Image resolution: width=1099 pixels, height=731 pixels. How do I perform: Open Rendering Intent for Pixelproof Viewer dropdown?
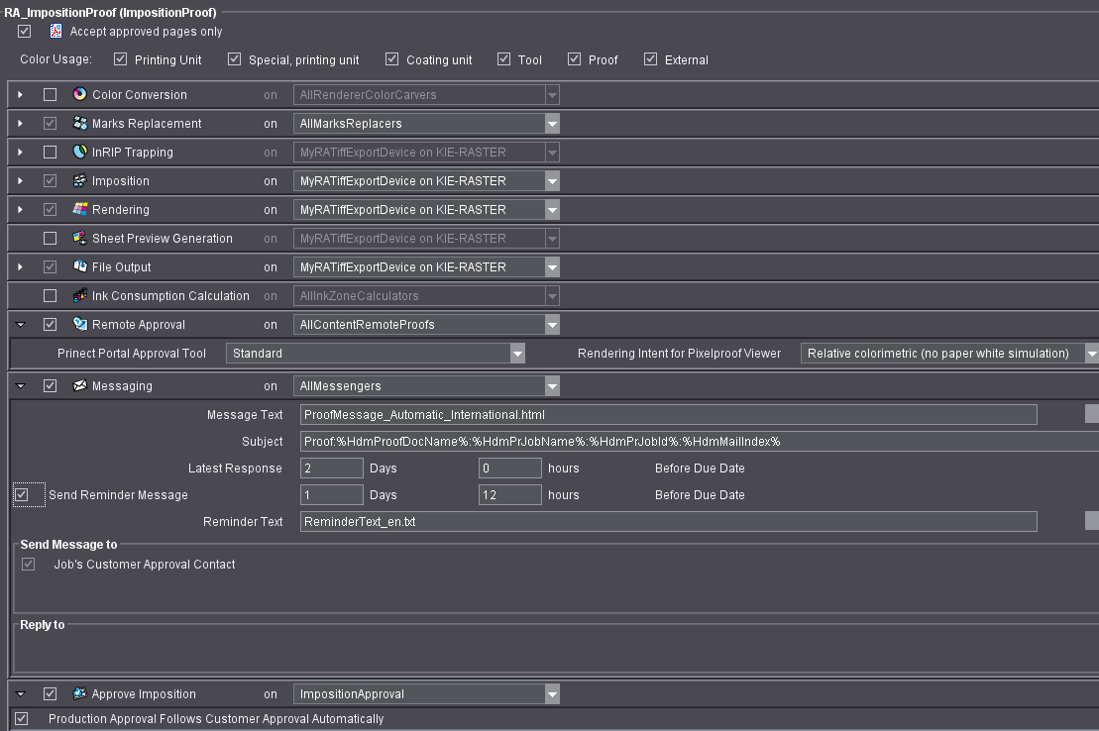point(1091,354)
